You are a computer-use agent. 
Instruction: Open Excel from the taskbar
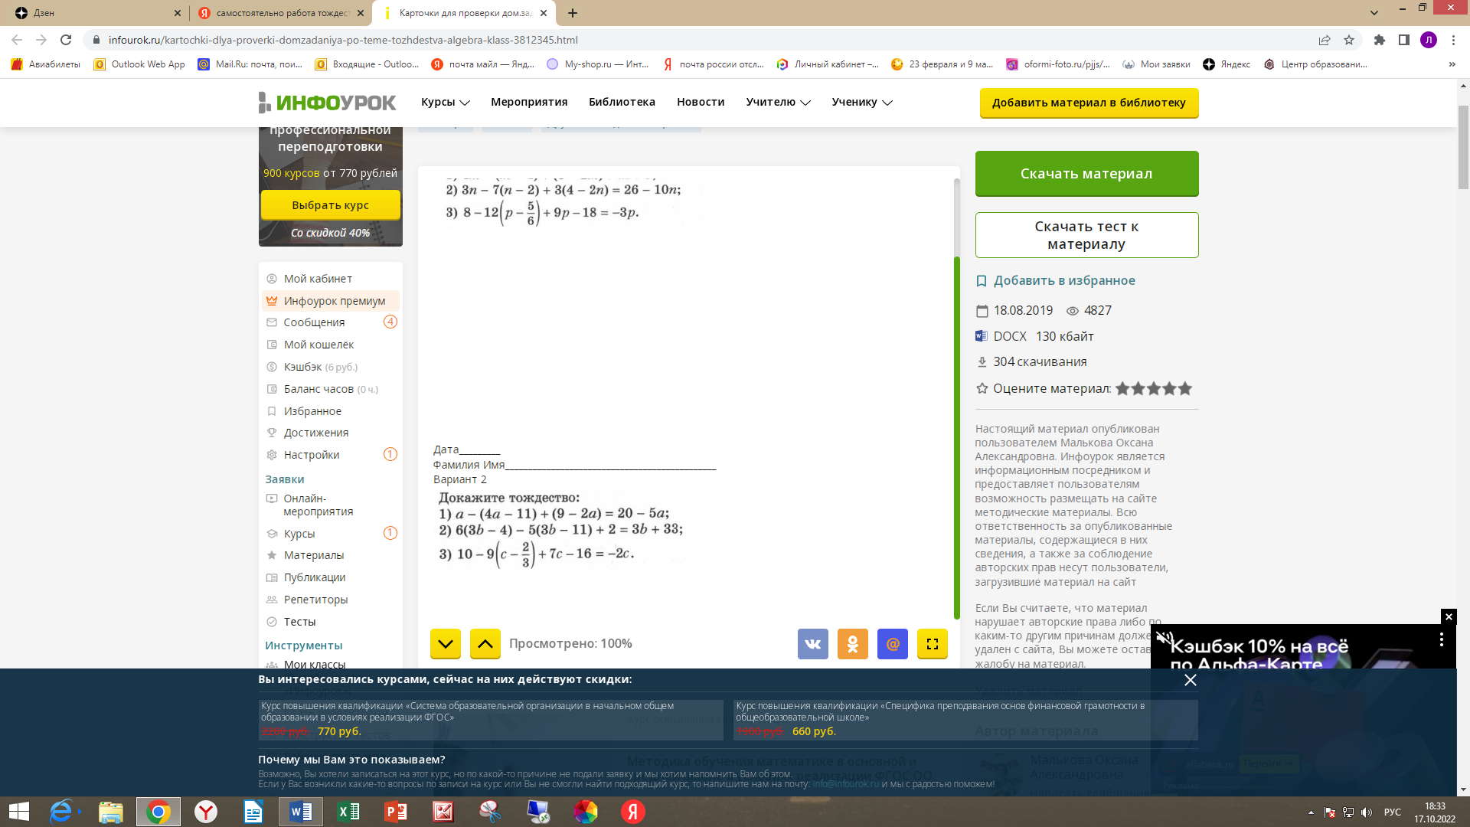(348, 812)
